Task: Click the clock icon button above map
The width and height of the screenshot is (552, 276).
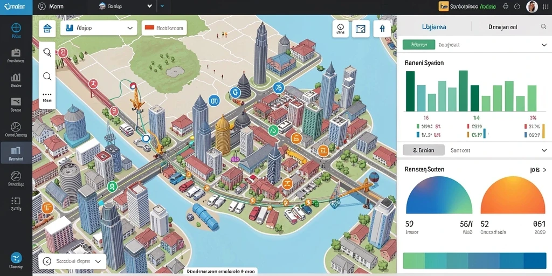Action: [x=340, y=29]
